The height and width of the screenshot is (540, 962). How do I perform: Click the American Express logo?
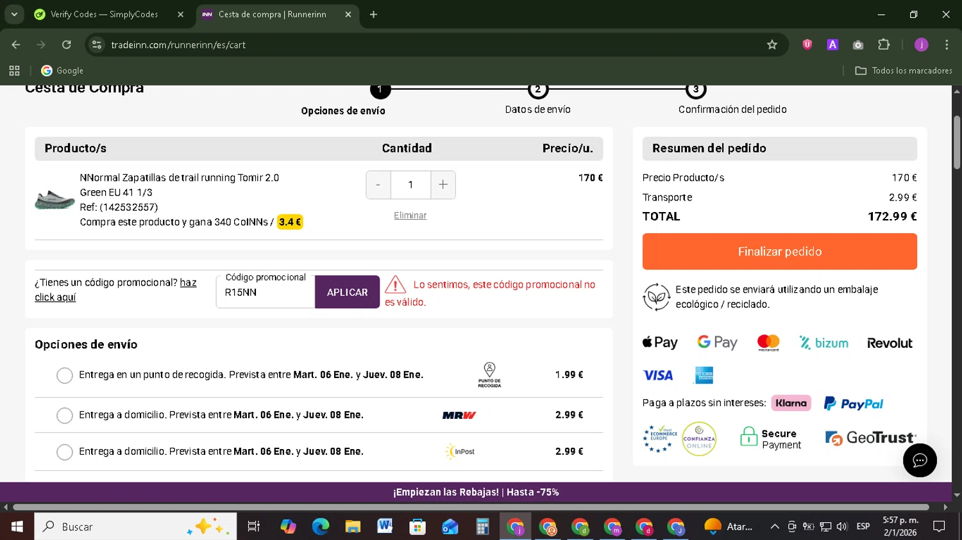click(x=704, y=375)
